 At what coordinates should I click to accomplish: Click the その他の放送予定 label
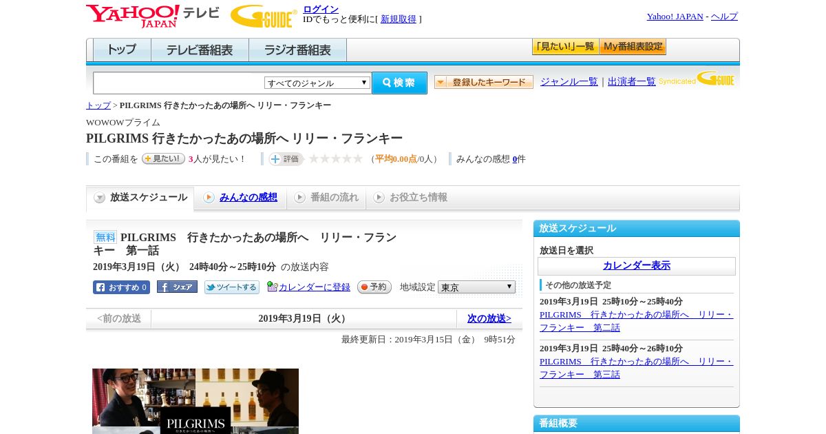(578, 285)
